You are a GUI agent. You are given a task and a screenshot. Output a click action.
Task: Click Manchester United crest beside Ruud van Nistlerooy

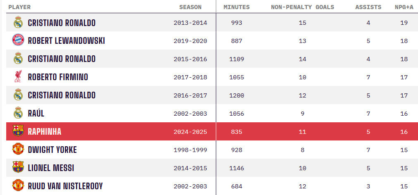click(x=18, y=185)
